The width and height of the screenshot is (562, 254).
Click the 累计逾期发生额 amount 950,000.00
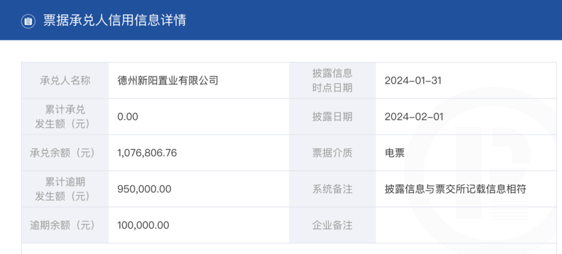click(144, 189)
